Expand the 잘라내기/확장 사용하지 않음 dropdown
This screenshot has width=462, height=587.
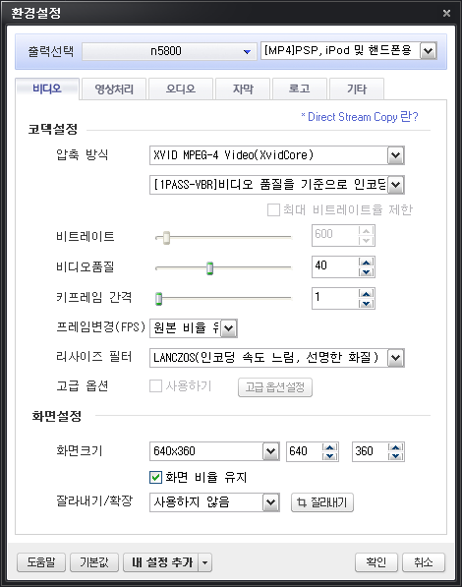(x=270, y=502)
